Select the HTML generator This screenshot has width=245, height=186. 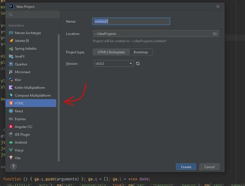tap(30, 103)
